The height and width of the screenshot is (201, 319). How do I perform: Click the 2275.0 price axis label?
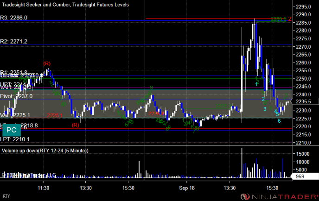tap(303, 38)
